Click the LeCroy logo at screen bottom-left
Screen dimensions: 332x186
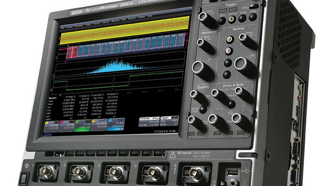pyautogui.click(x=47, y=134)
